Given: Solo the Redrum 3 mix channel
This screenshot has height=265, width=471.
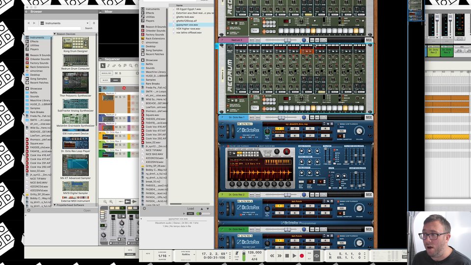Looking at the screenshot, I should pyautogui.click(x=257, y=40).
